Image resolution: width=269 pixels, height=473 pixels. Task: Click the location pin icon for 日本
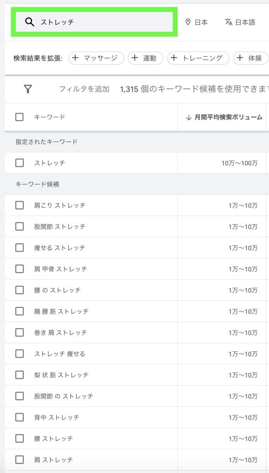[188, 22]
